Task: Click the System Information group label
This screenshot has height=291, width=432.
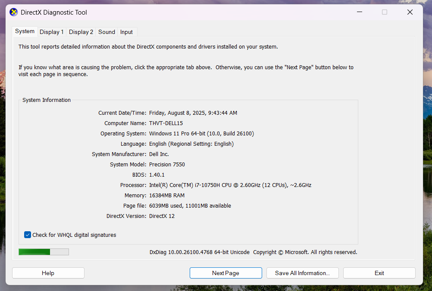Action: click(x=47, y=100)
